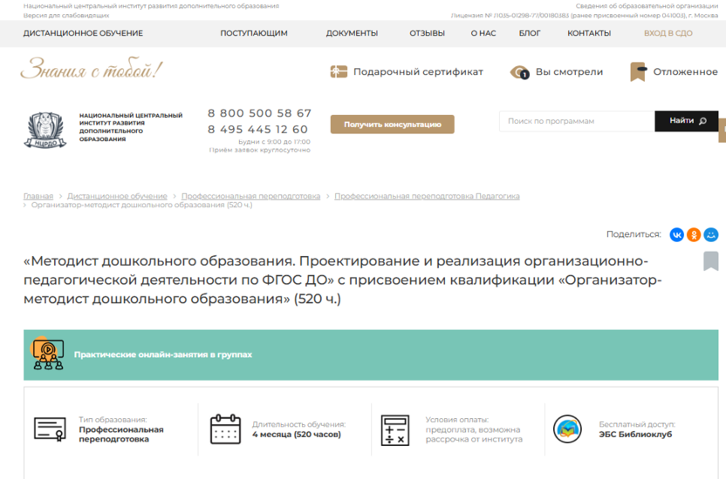This screenshot has height=479, width=726.
Task: Focus the Поиск по программам field
Action: click(577, 121)
